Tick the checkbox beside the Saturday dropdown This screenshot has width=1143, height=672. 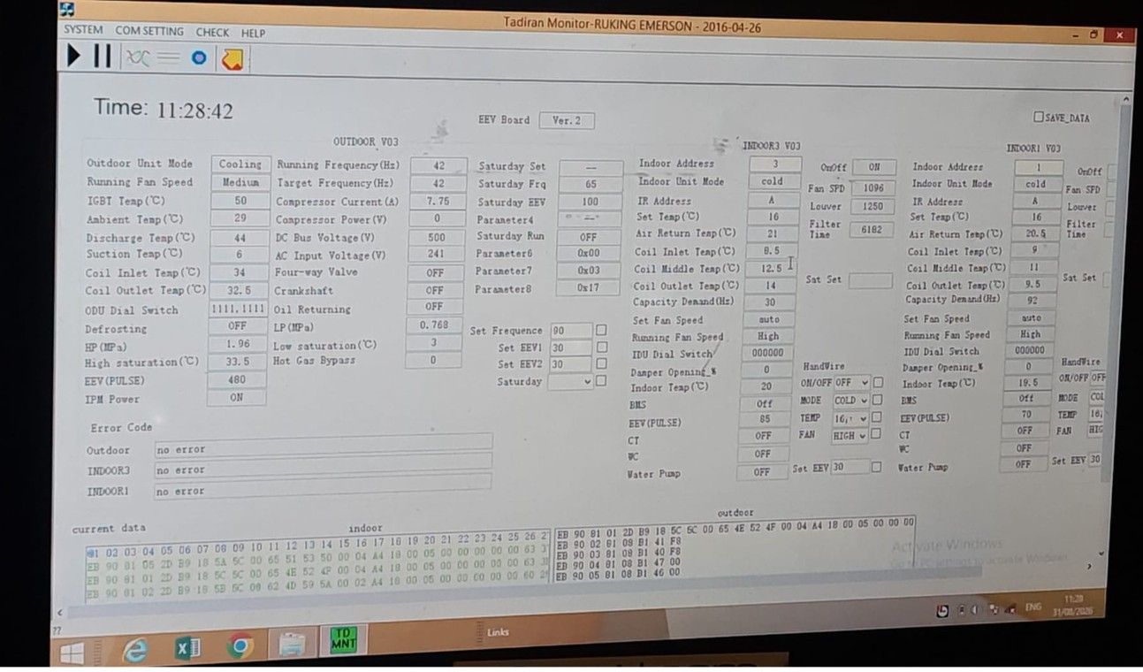[x=601, y=381]
